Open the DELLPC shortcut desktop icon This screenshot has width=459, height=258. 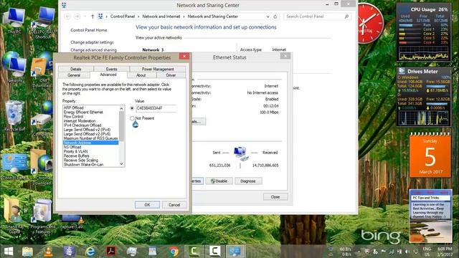(44, 22)
